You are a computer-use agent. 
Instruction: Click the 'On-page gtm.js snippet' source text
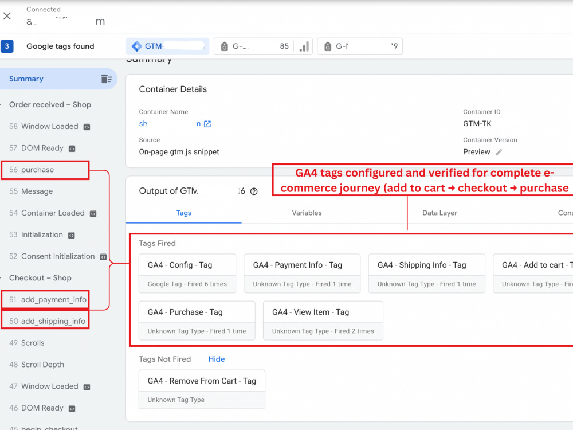point(179,152)
